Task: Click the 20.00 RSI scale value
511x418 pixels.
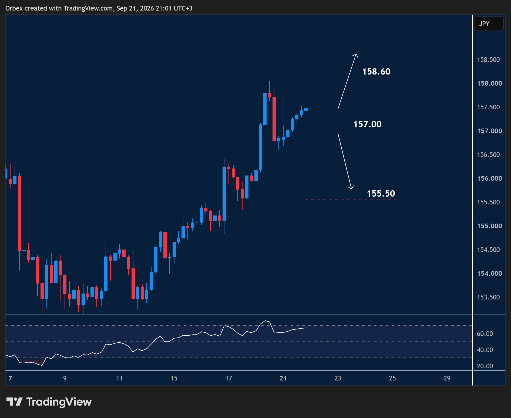Action: pyautogui.click(x=485, y=366)
